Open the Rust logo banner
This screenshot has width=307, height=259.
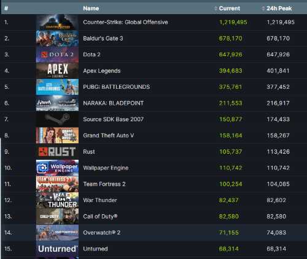(57, 152)
